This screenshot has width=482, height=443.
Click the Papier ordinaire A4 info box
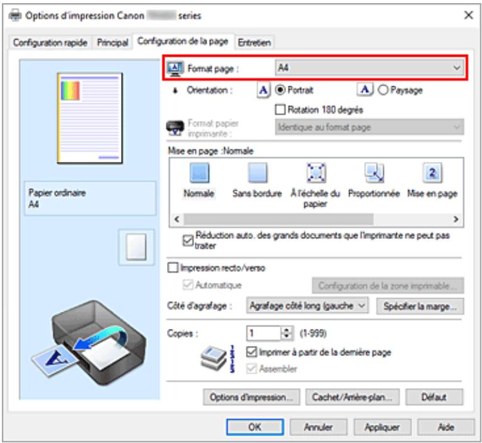[90, 198]
